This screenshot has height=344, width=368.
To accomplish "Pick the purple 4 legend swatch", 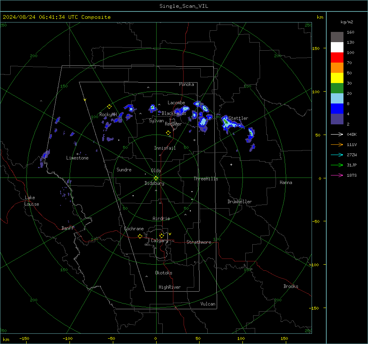I will click(337, 119).
